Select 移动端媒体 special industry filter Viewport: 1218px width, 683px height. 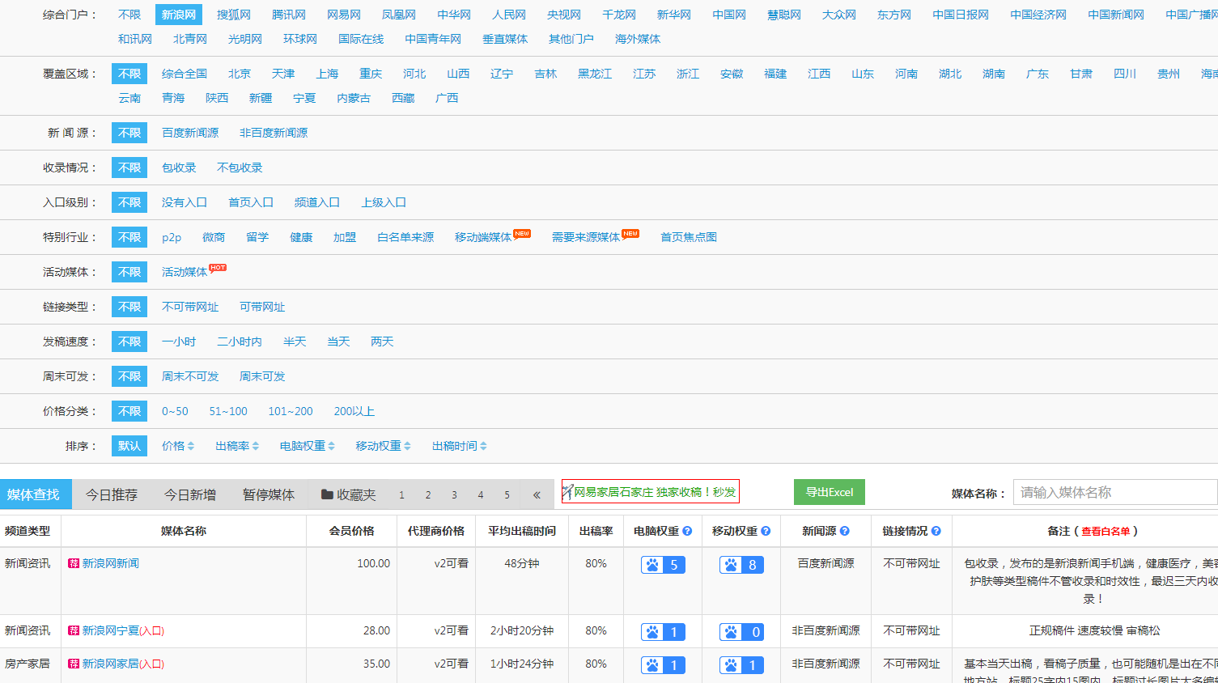click(483, 237)
